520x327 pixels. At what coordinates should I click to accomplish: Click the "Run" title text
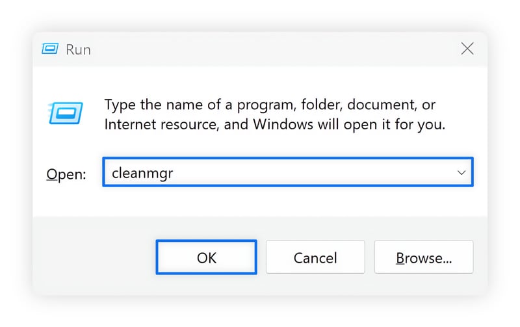77,49
